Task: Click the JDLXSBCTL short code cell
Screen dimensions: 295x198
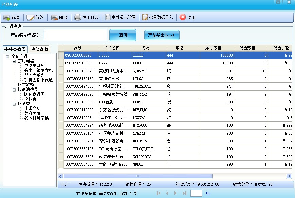Action: pyautogui.click(x=149, y=86)
